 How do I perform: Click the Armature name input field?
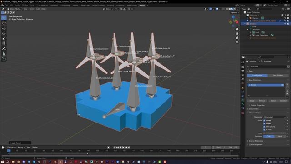point(269,67)
